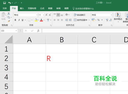Open the font color dropdown arrow
Screen dimensions: 128x94
pos(44,20)
